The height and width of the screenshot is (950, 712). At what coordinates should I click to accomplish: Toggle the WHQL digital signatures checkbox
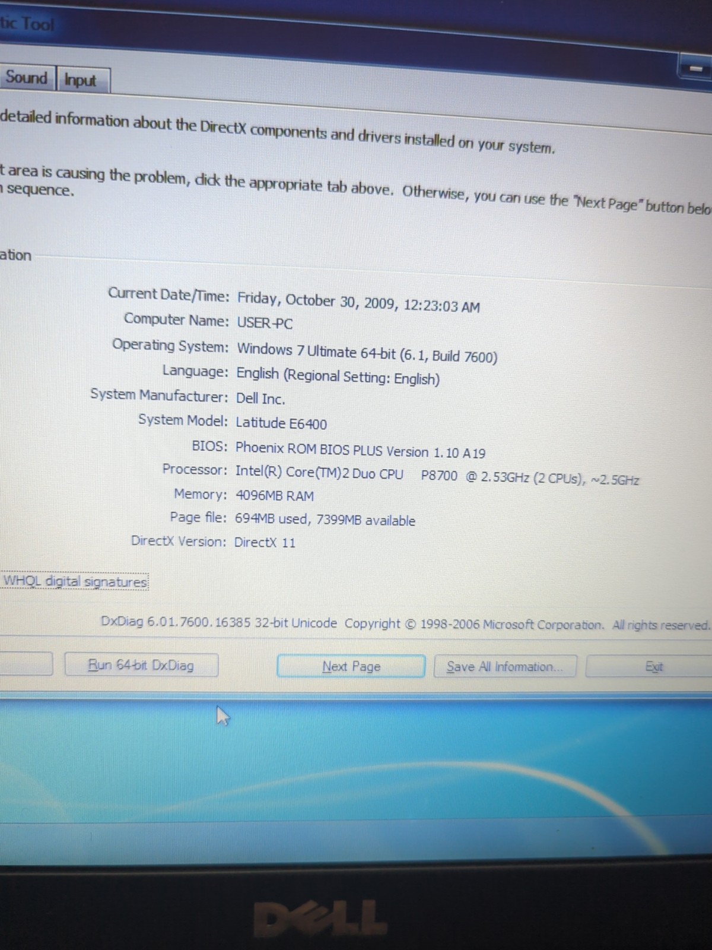point(75,581)
